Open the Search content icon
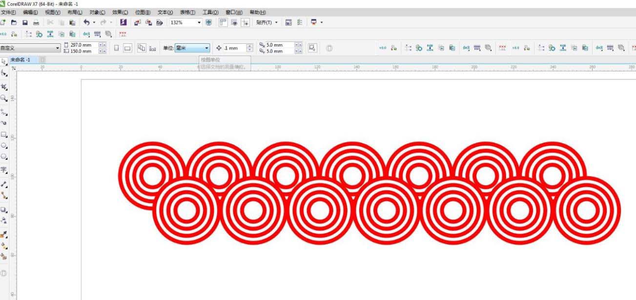Viewport: 636px width, 300px height. pyautogui.click(x=123, y=22)
